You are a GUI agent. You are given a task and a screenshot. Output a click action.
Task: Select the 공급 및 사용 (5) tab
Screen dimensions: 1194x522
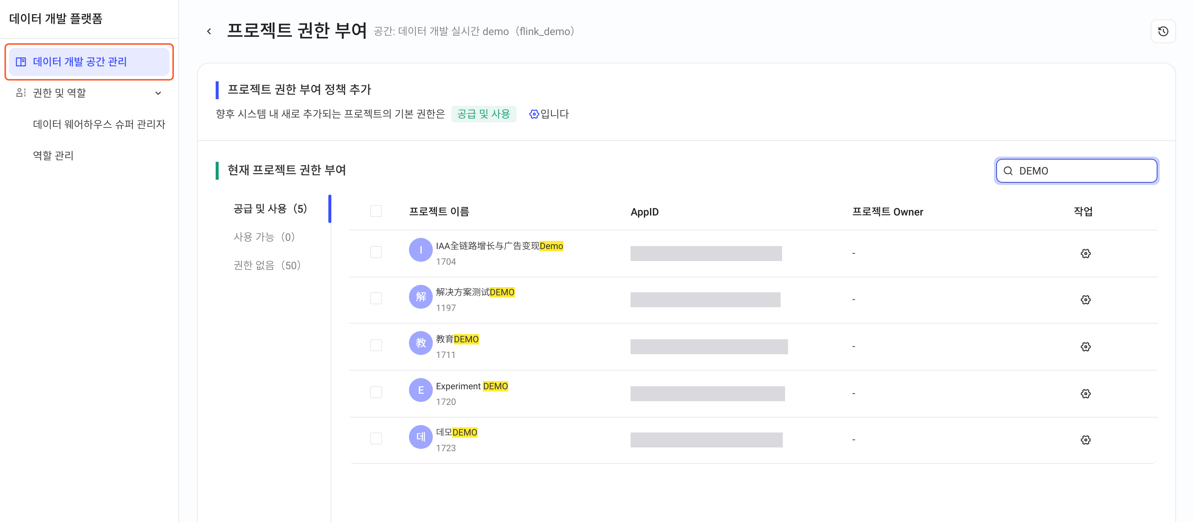270,209
